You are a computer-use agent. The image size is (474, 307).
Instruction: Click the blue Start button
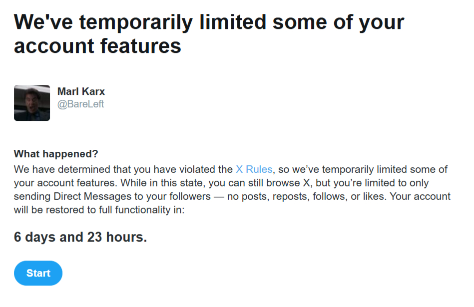tap(38, 273)
